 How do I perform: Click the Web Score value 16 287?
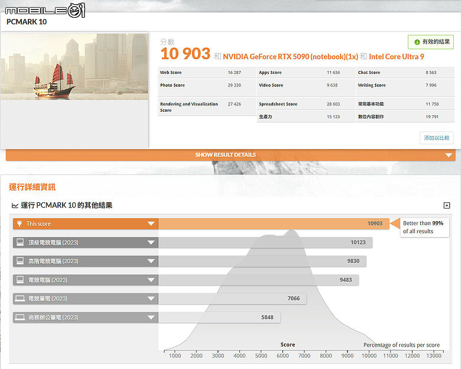[x=234, y=72]
